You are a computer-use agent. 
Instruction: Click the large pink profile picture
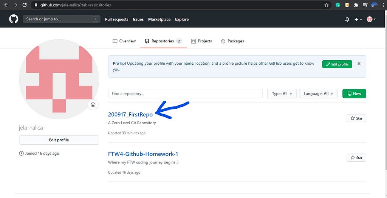(x=59, y=79)
